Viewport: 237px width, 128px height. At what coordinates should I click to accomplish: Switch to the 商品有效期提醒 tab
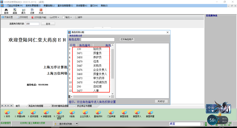tap(36, 106)
